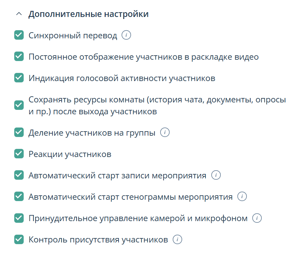Uncheck Автоматический старт записи мероприятия
The width and height of the screenshot is (299, 255).
19,175
